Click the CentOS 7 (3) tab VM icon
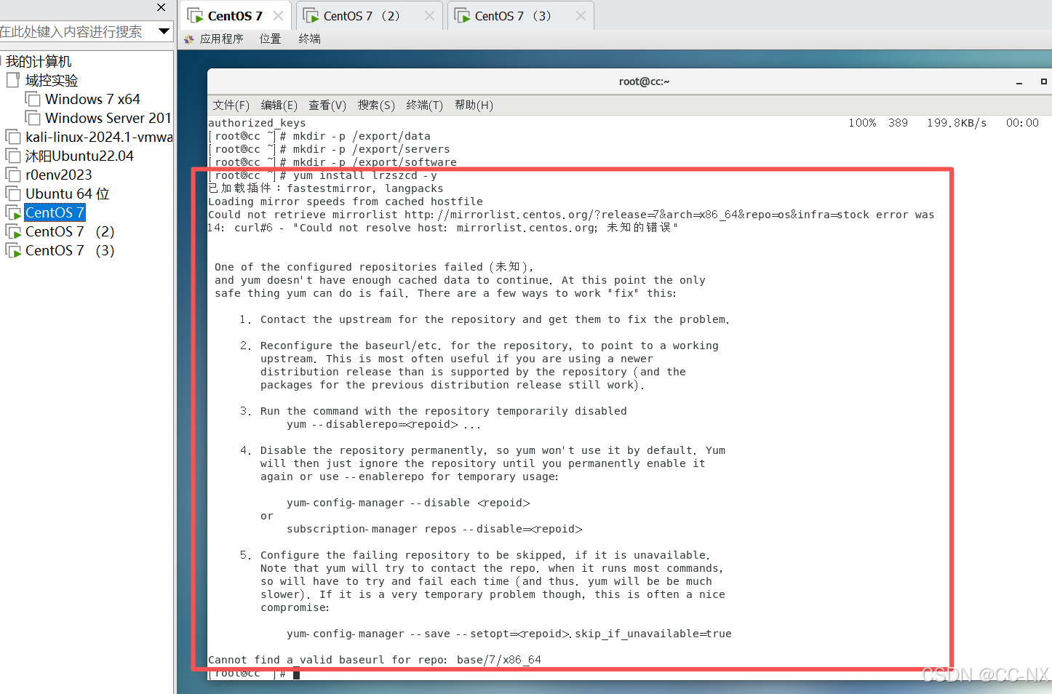This screenshot has height=694, width=1052. (462, 16)
